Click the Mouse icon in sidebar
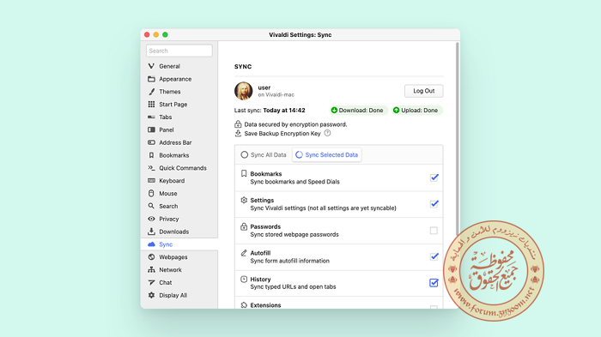 151,194
